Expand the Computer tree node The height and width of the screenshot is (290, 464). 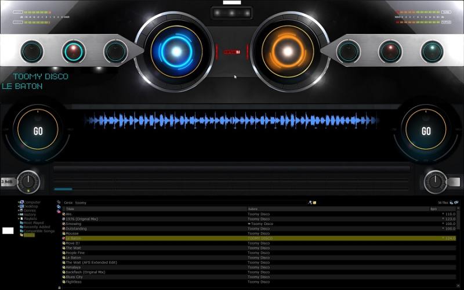(19, 202)
